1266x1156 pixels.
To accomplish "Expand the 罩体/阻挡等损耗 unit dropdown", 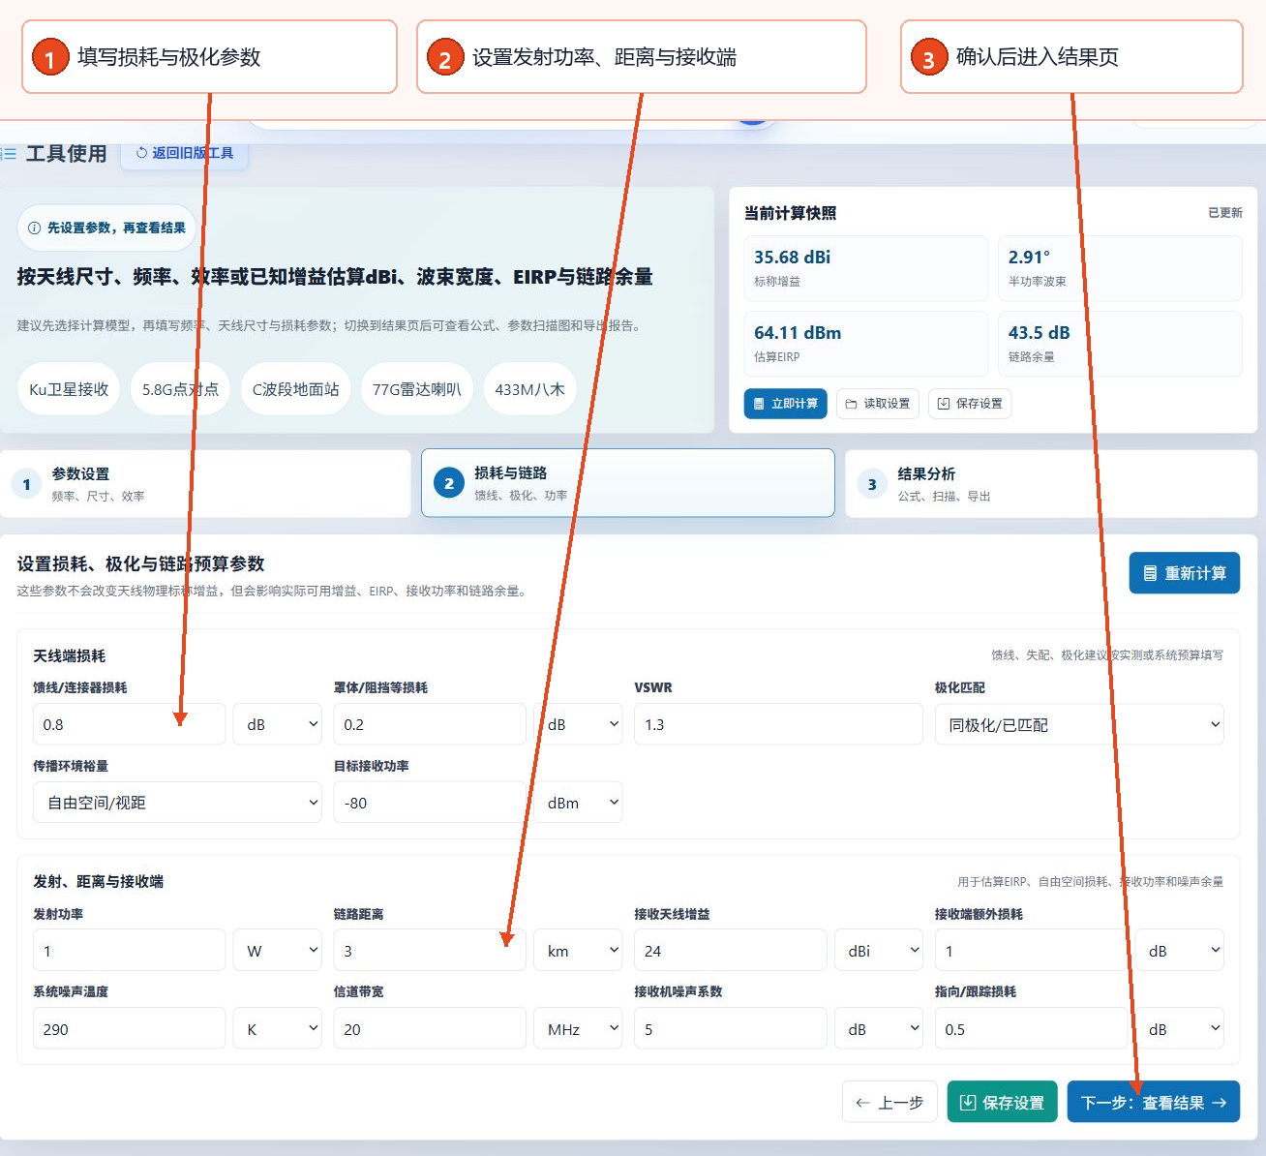I will [x=579, y=724].
